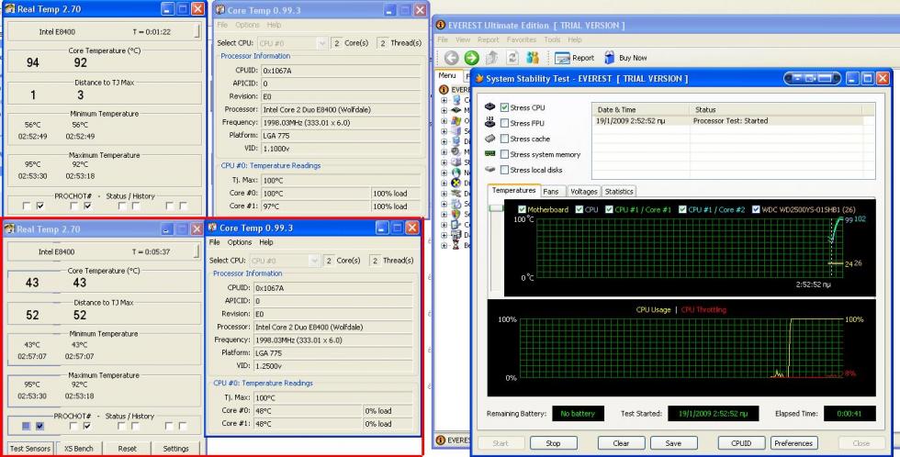Screen dimensions: 900x457
Task: Open Options menu in Core Temp 1.2500v window
Action: click(x=240, y=242)
